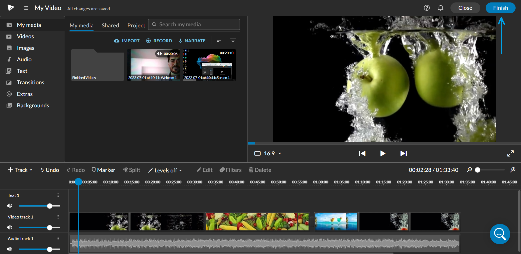This screenshot has width=521, height=254.
Task: Open the Record option
Action: point(159,41)
